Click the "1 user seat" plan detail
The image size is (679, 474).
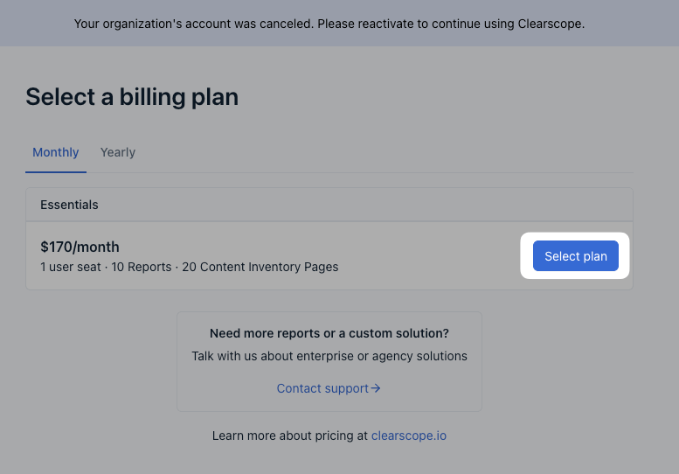click(71, 267)
